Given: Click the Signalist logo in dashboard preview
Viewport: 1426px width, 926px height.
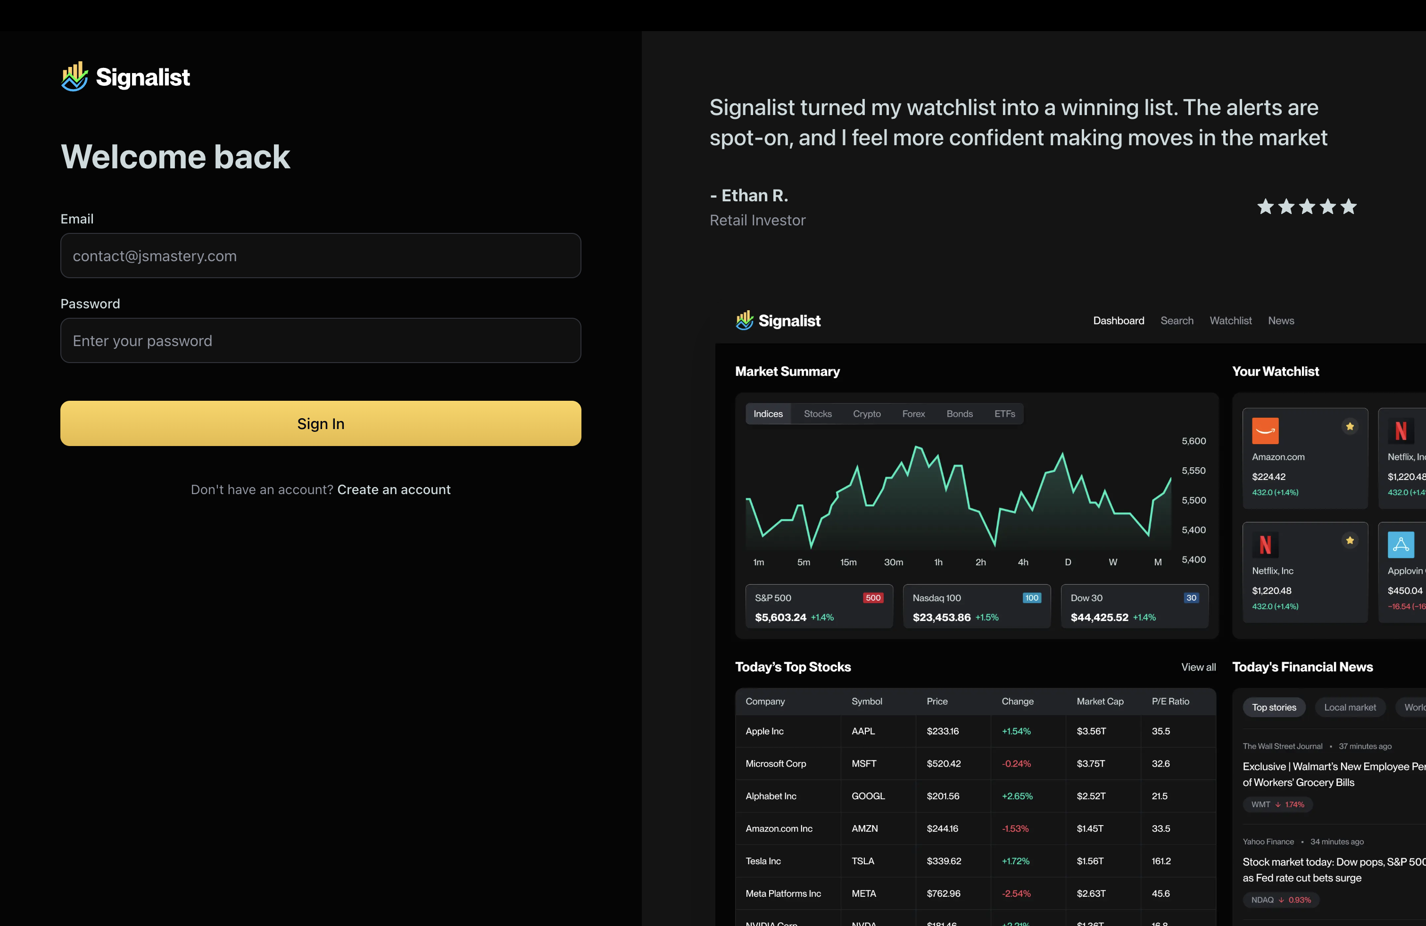Looking at the screenshot, I should click(x=778, y=321).
